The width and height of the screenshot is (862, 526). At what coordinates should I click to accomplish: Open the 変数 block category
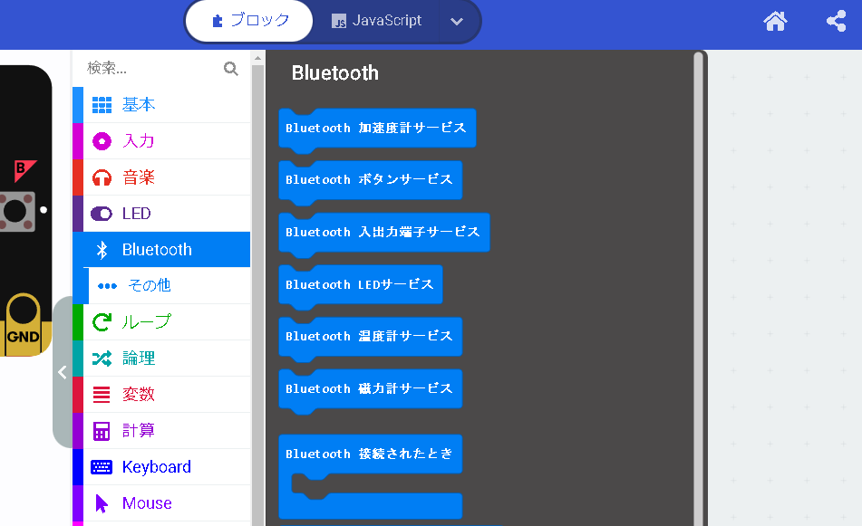point(161,395)
